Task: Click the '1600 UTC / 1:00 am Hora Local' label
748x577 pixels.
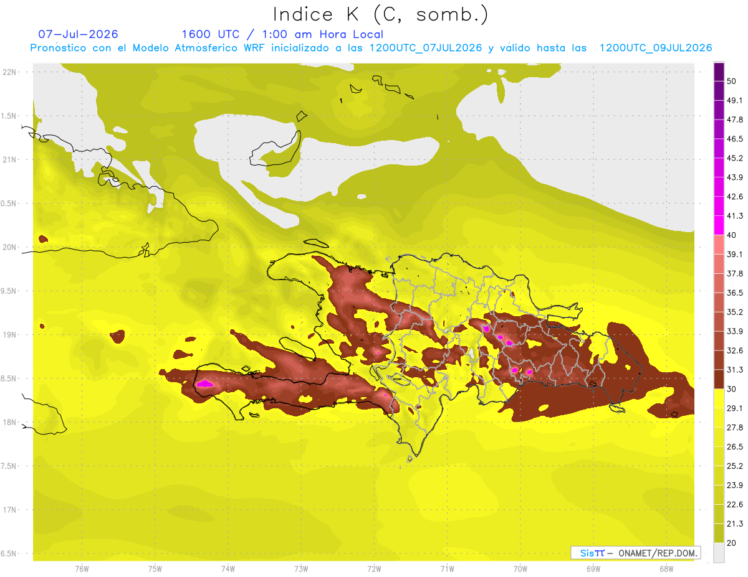Action: tap(282, 34)
